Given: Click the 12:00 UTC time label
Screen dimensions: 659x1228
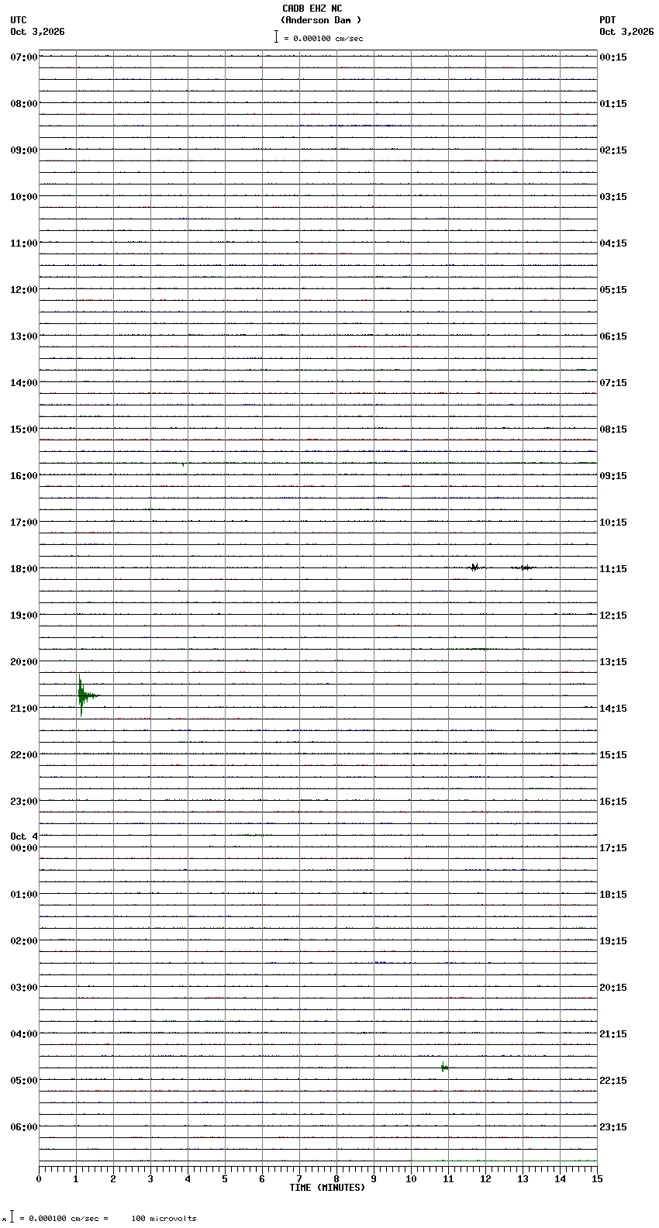Looking at the screenshot, I should coord(24,290).
